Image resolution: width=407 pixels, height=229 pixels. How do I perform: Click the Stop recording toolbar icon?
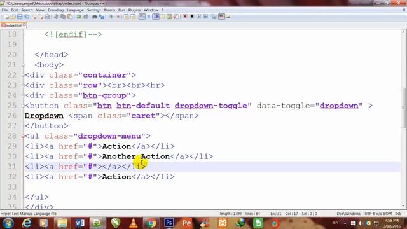coord(192,17)
